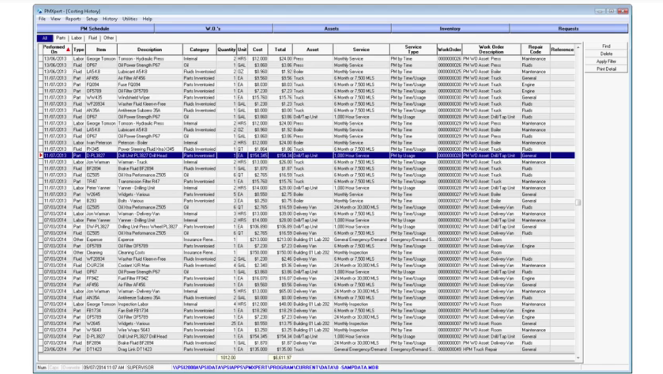
Task: Select the All filter tab
Action: 45,38
